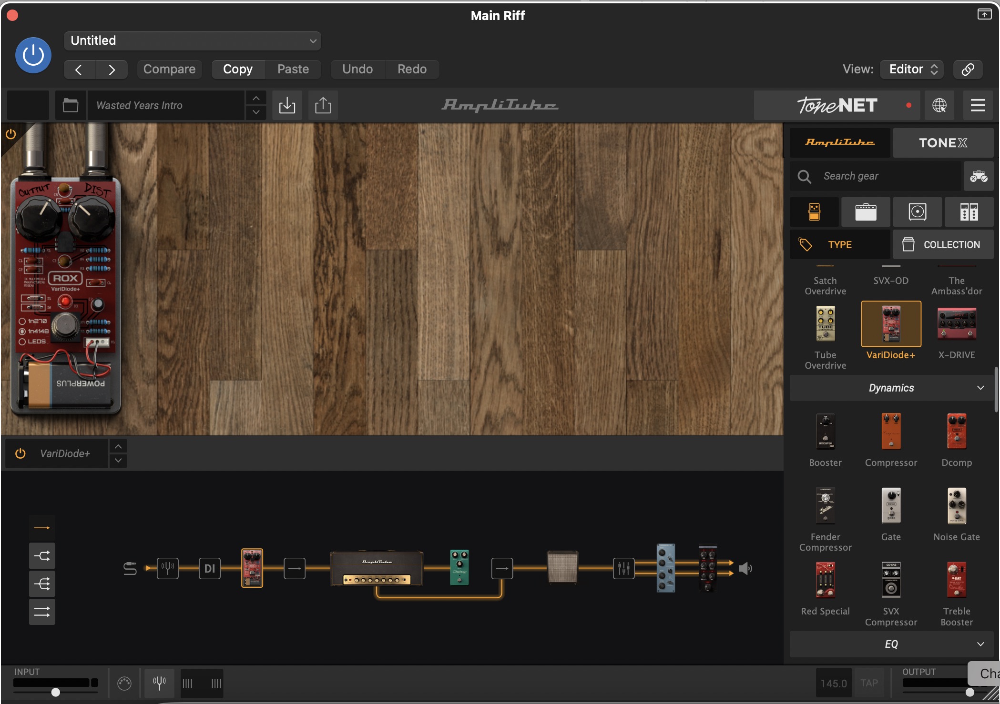Click the Compare button
This screenshot has height=704, width=1000.
(169, 70)
